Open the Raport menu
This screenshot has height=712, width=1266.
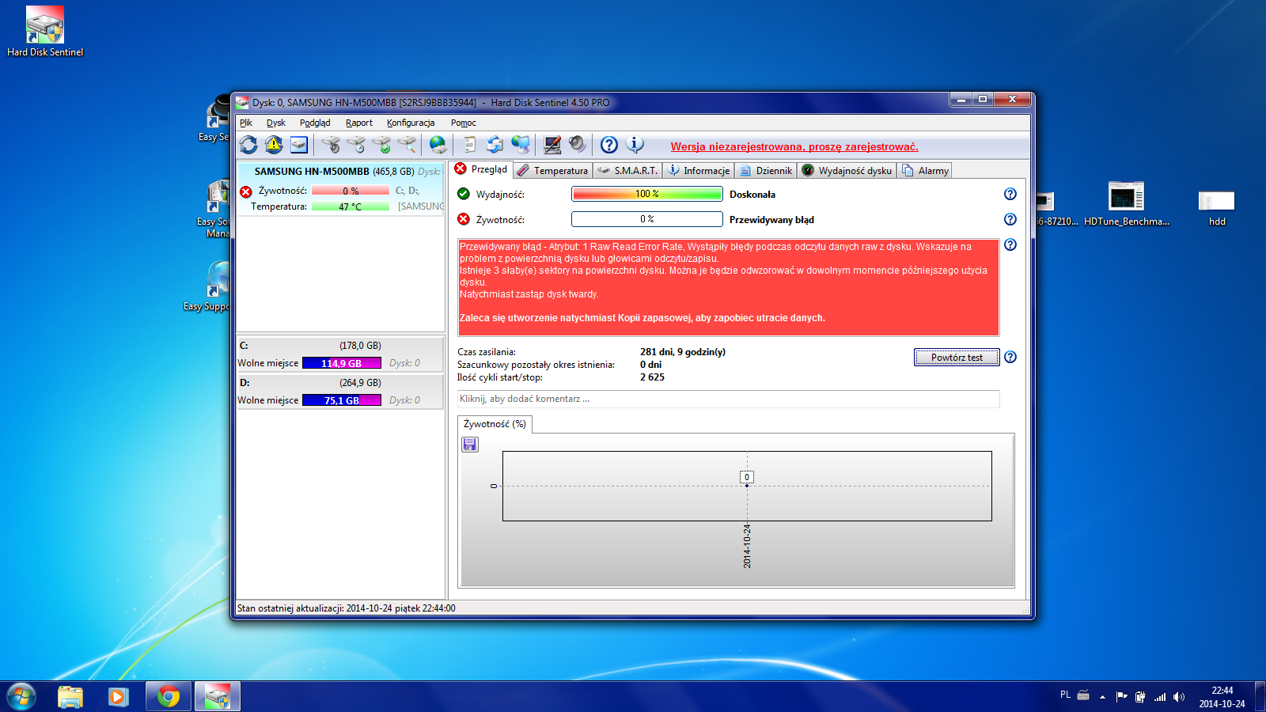coord(359,123)
